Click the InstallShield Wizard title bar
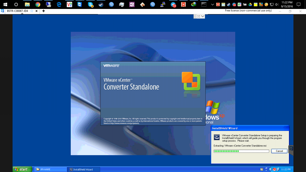306x172 pixels. 250,128
